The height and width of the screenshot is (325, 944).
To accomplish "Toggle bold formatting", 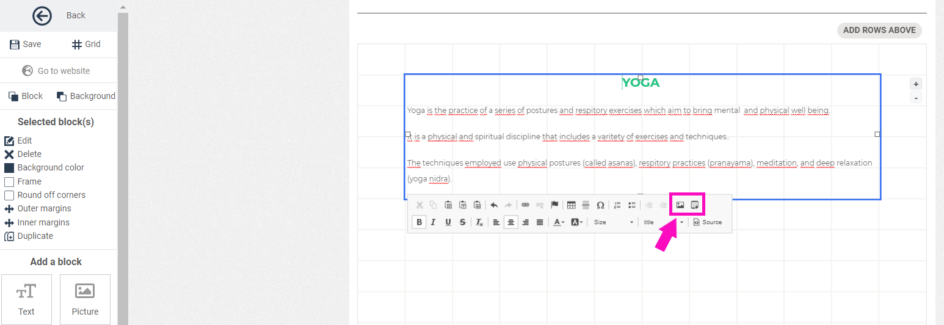I will [419, 222].
